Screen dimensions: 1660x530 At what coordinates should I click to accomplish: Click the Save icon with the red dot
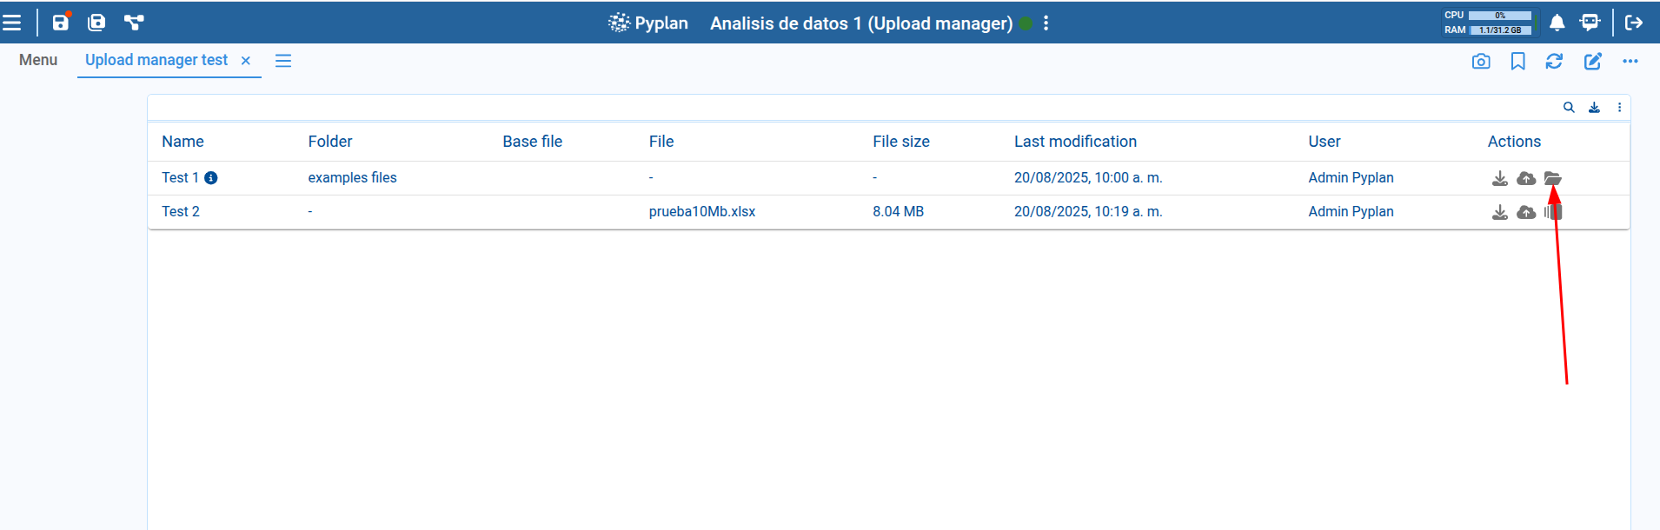[61, 23]
